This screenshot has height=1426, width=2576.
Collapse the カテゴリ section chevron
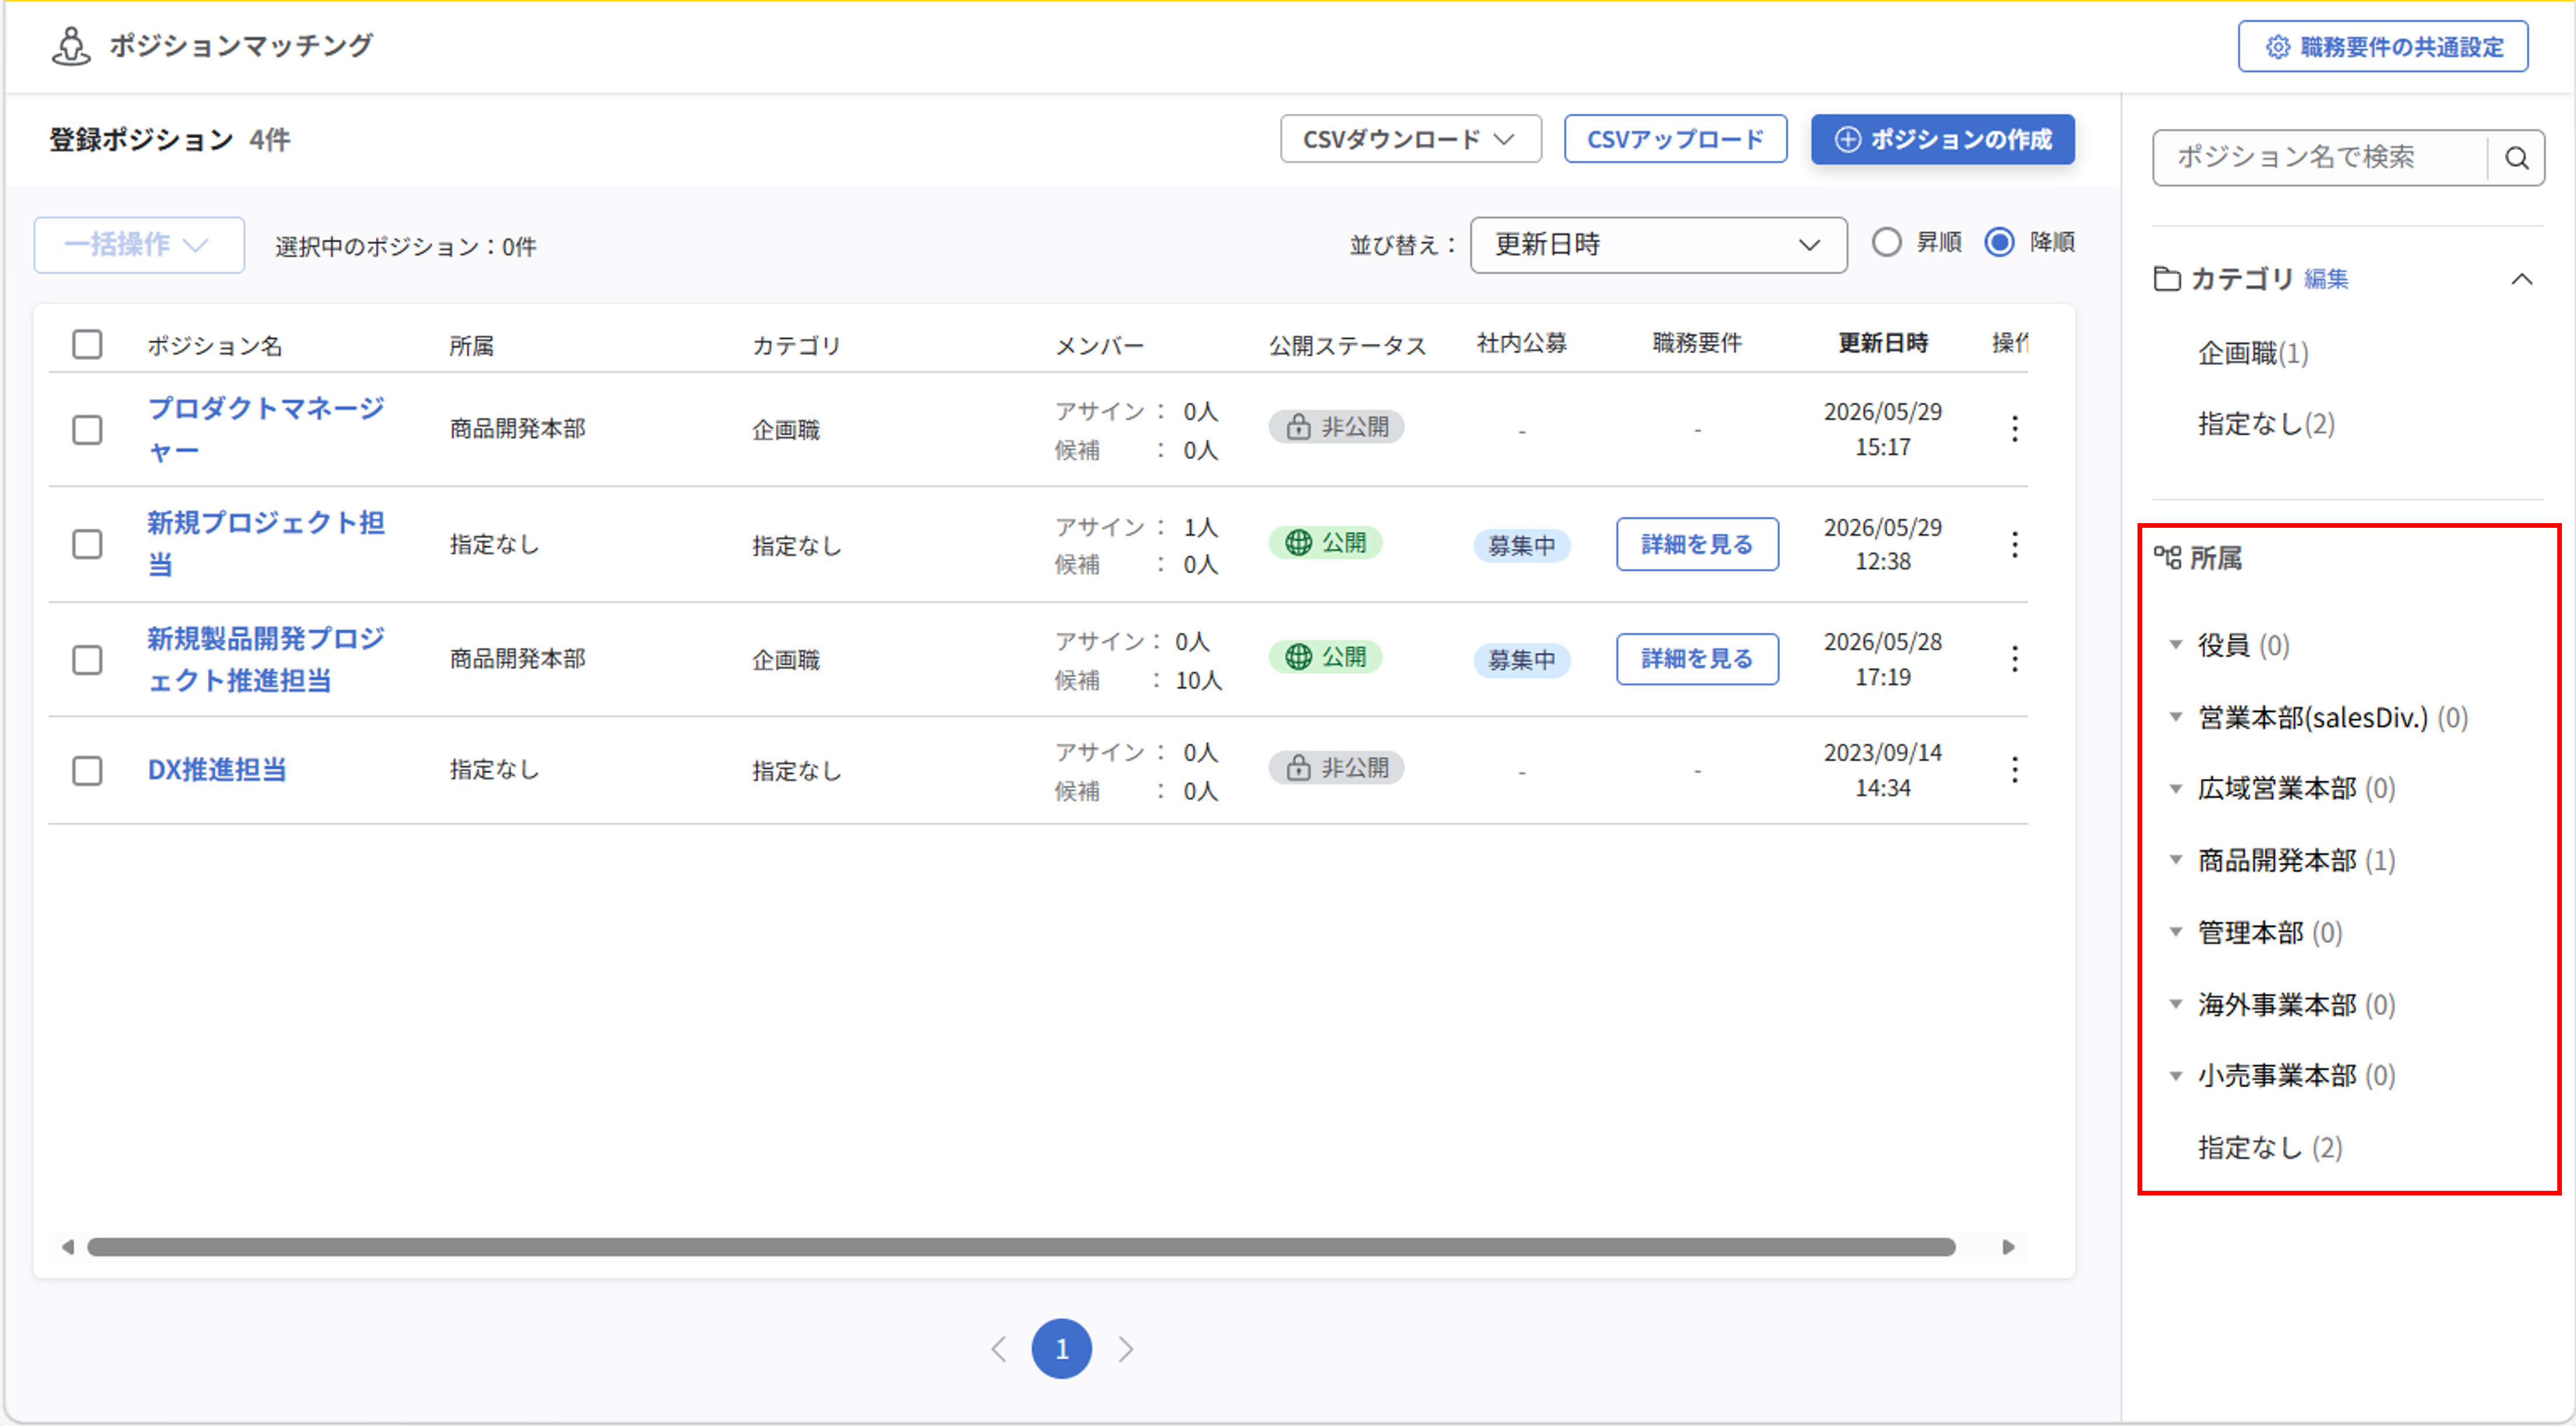(2521, 279)
